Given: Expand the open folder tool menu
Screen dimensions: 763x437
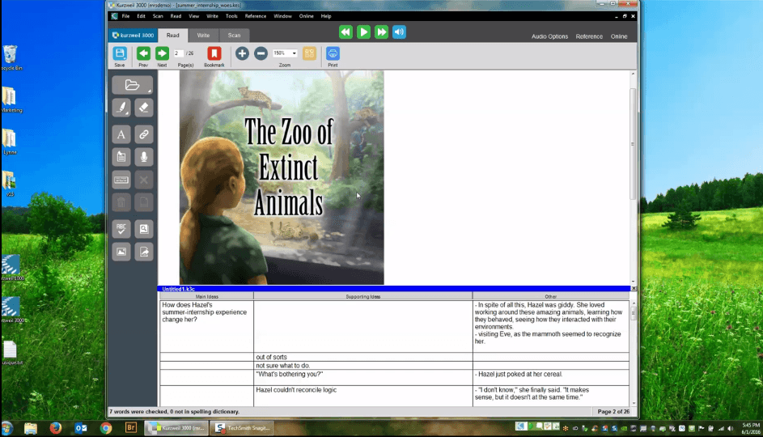Looking at the screenshot, I should pos(132,85).
